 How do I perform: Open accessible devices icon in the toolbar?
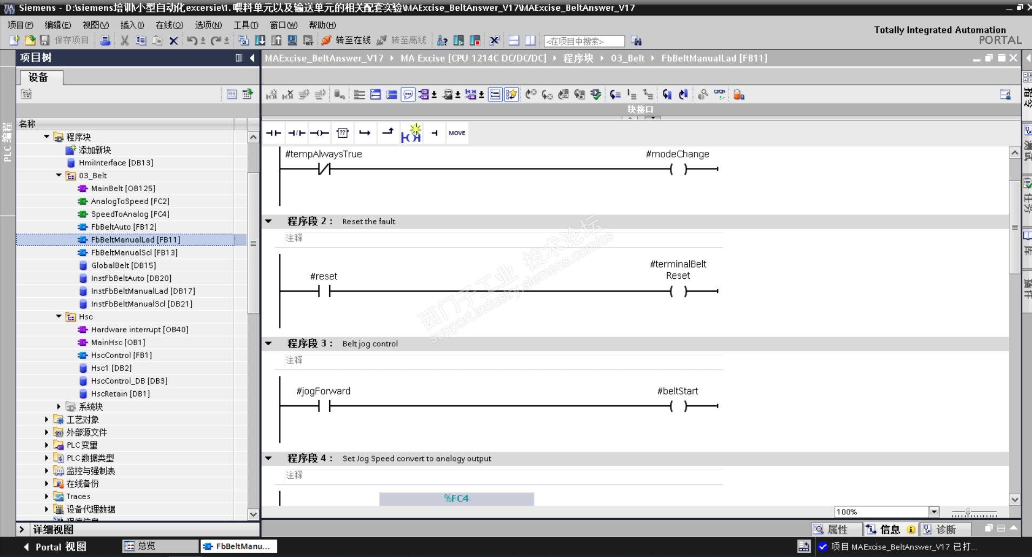[442, 41]
